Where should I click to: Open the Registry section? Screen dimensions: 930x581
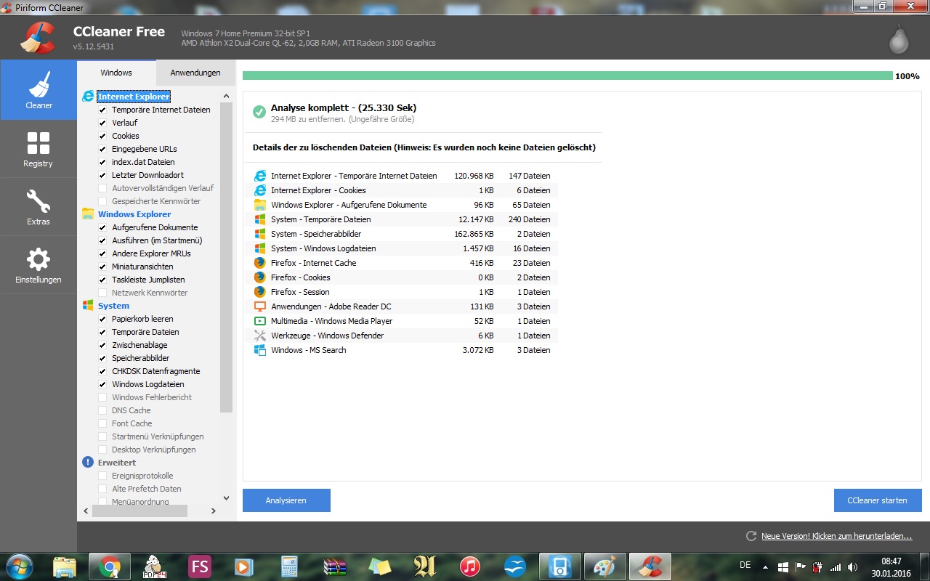tap(39, 149)
